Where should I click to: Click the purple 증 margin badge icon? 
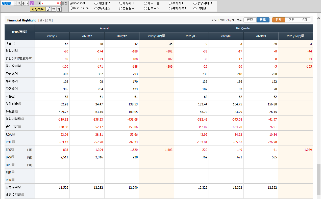(x=31, y=3)
